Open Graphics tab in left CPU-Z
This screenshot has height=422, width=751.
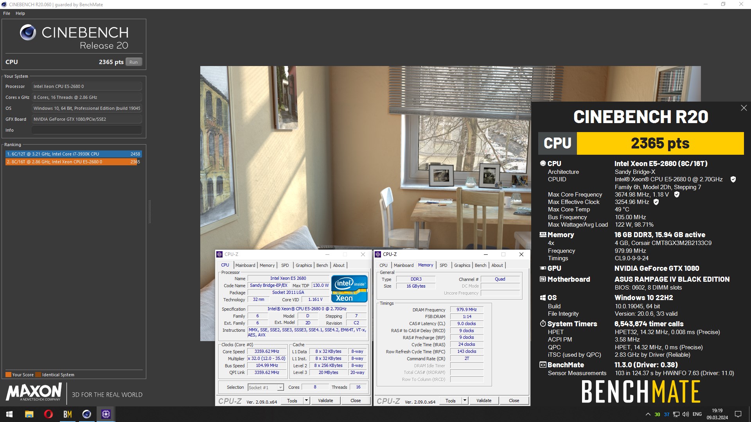point(304,265)
